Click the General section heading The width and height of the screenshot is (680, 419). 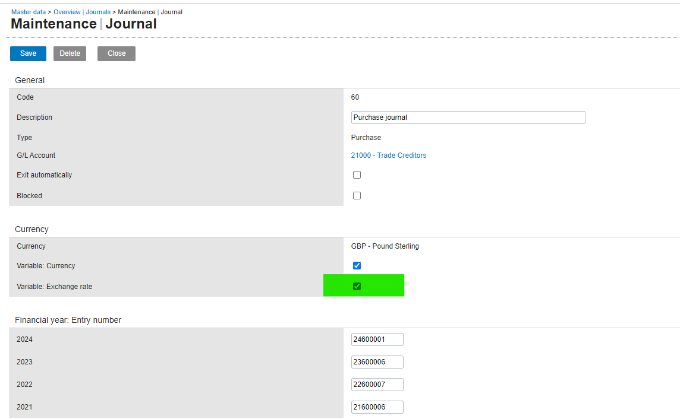[30, 80]
